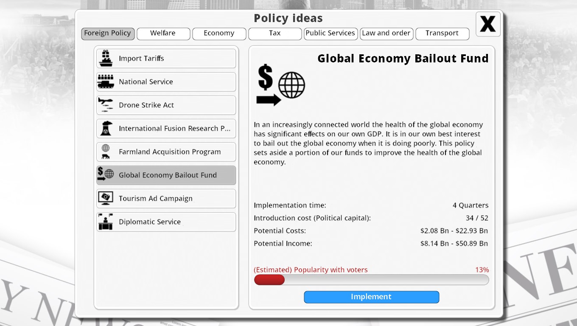577x326 pixels.
Task: Pick the Farmland Acquisition Program policy
Action: (166, 152)
